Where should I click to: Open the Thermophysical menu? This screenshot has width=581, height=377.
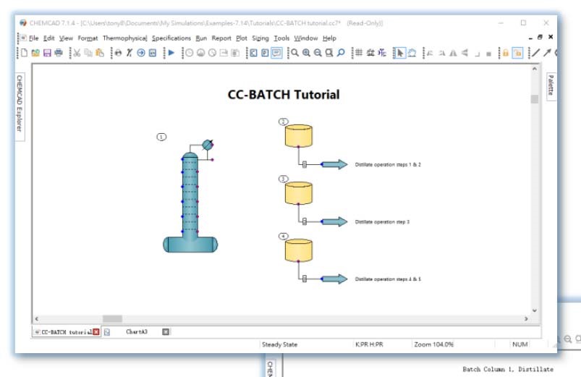tap(125, 38)
